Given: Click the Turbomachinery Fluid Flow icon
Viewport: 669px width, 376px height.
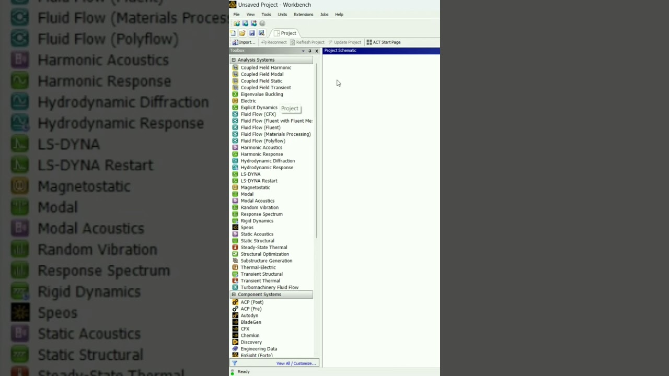Looking at the screenshot, I should tap(235, 288).
